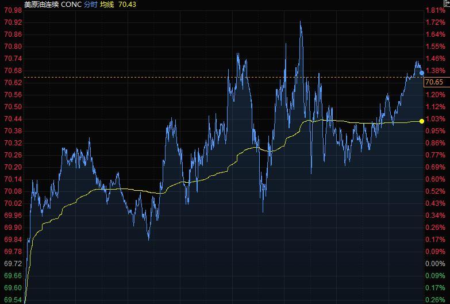Click the 1.38% percentage axis label

(435, 71)
